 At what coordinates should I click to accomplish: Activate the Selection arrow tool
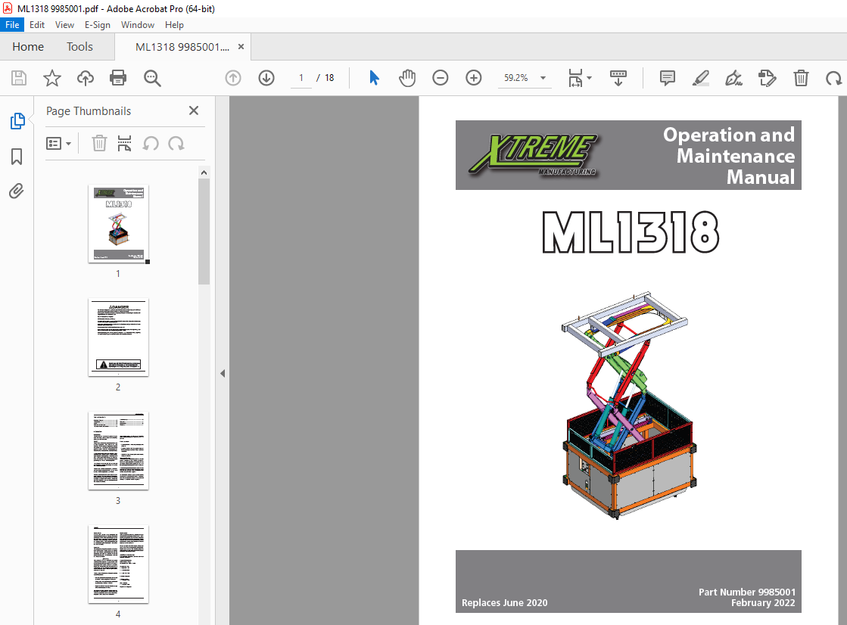(375, 79)
